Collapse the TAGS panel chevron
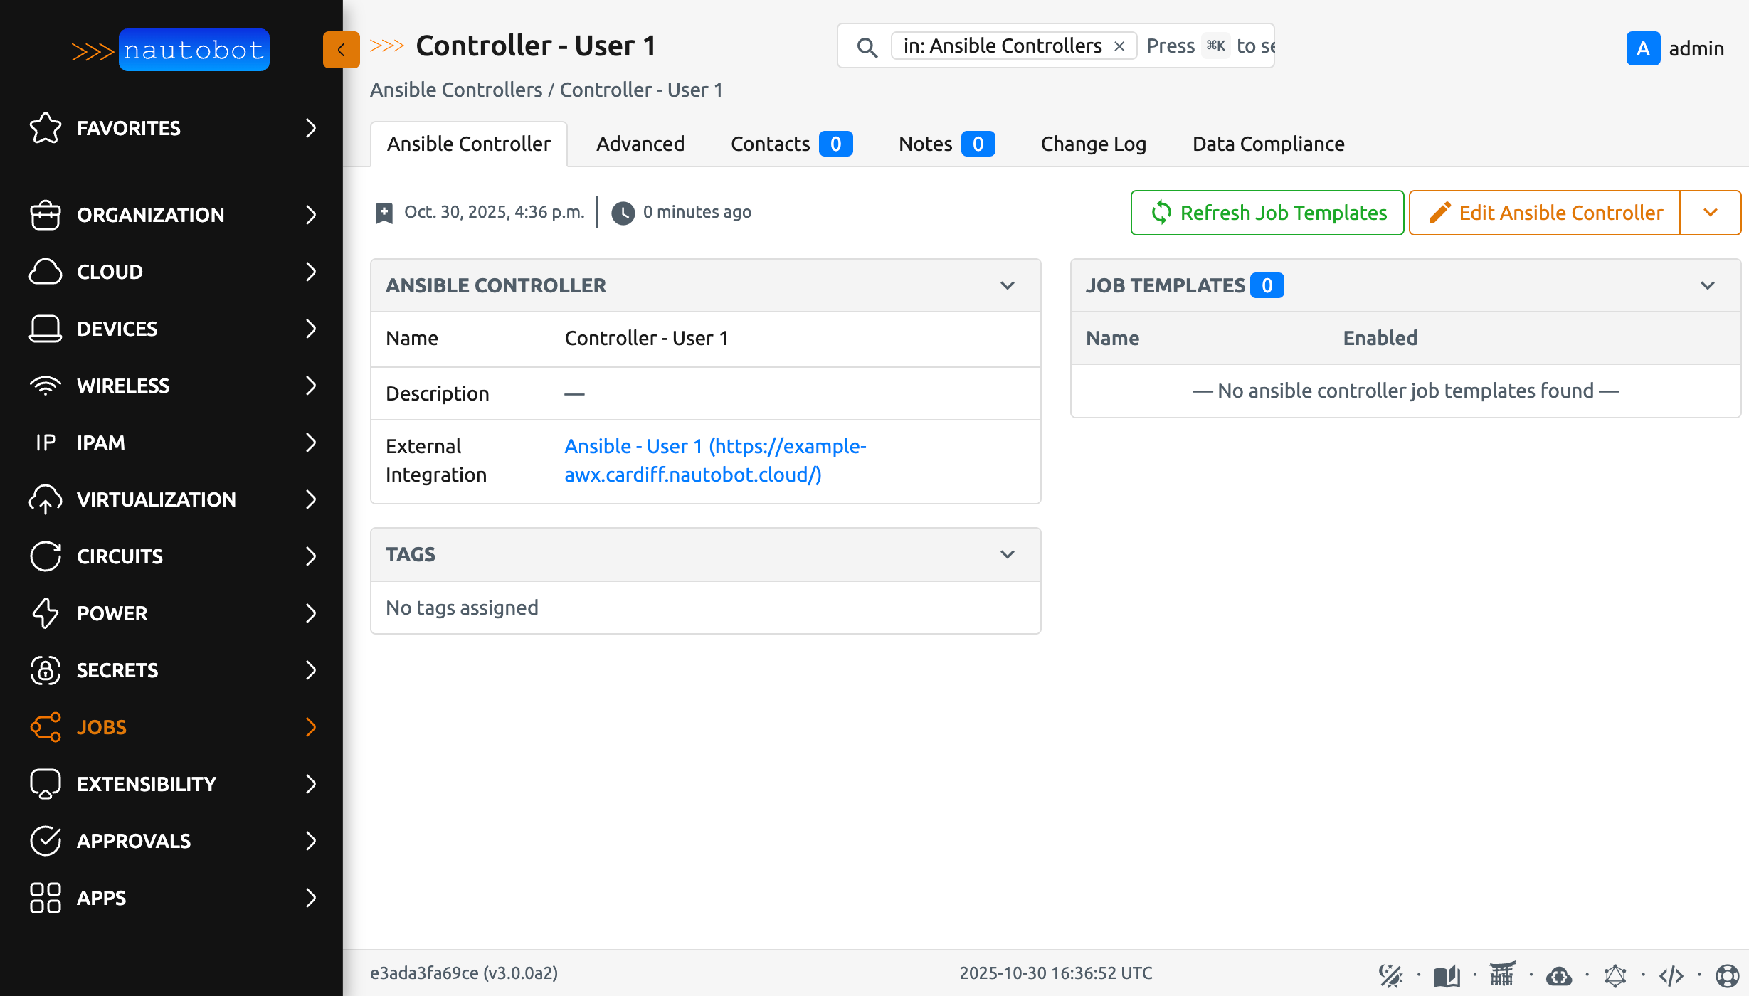Image resolution: width=1749 pixels, height=996 pixels. [x=1008, y=553]
